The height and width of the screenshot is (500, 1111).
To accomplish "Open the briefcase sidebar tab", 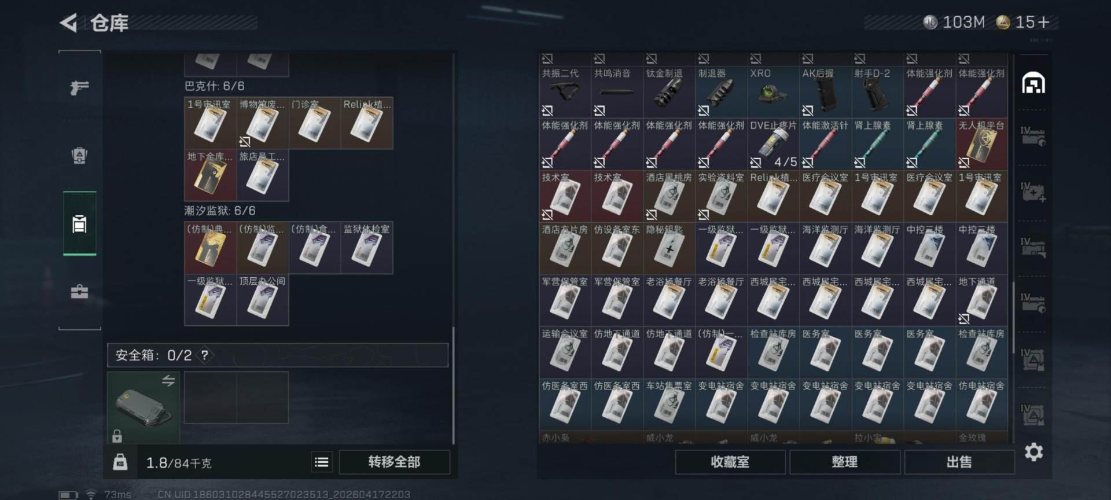I will click(x=79, y=291).
